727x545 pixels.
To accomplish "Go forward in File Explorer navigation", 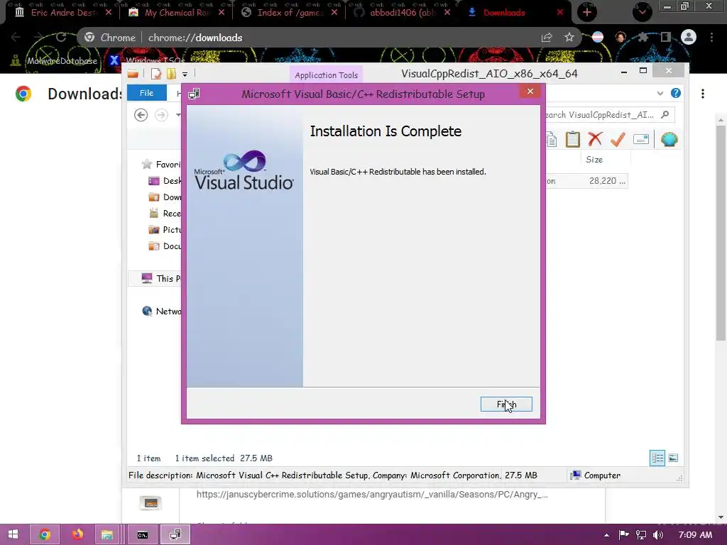I will [161, 114].
